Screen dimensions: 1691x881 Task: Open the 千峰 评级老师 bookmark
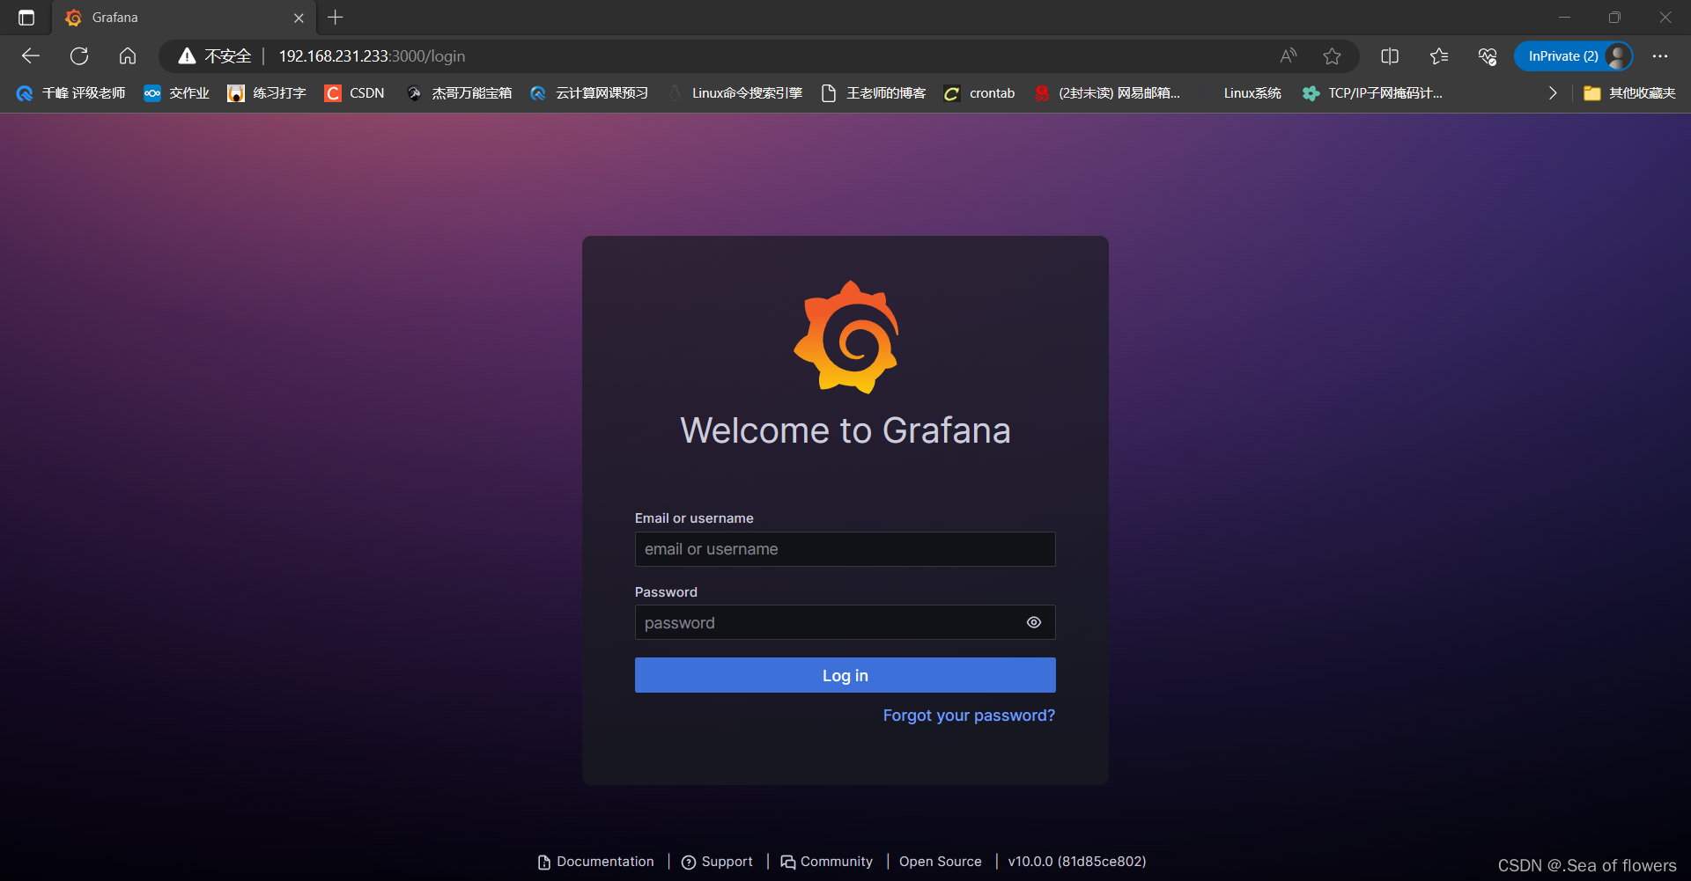[71, 93]
